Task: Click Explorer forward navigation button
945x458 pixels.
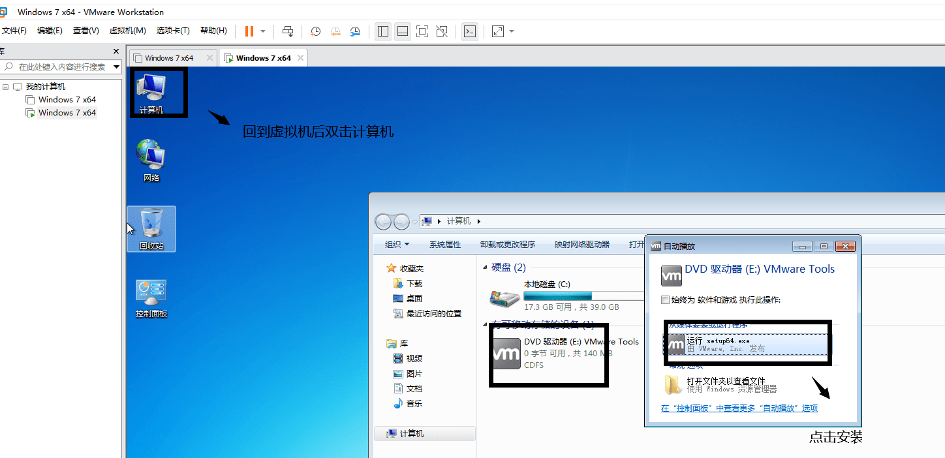Action: point(401,222)
